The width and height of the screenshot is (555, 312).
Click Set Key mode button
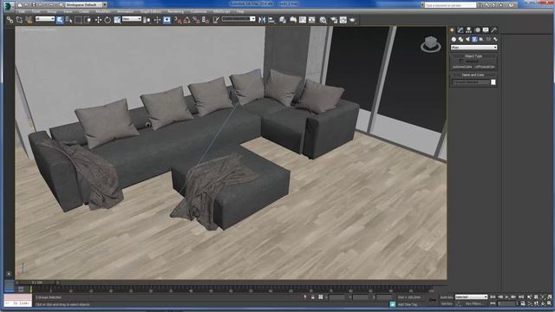pyautogui.click(x=447, y=303)
